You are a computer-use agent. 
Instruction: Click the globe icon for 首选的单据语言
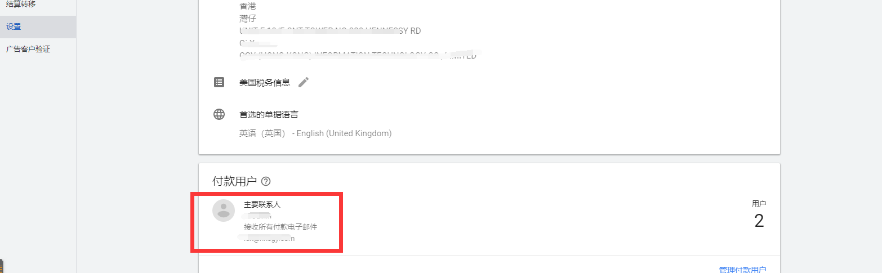[219, 114]
